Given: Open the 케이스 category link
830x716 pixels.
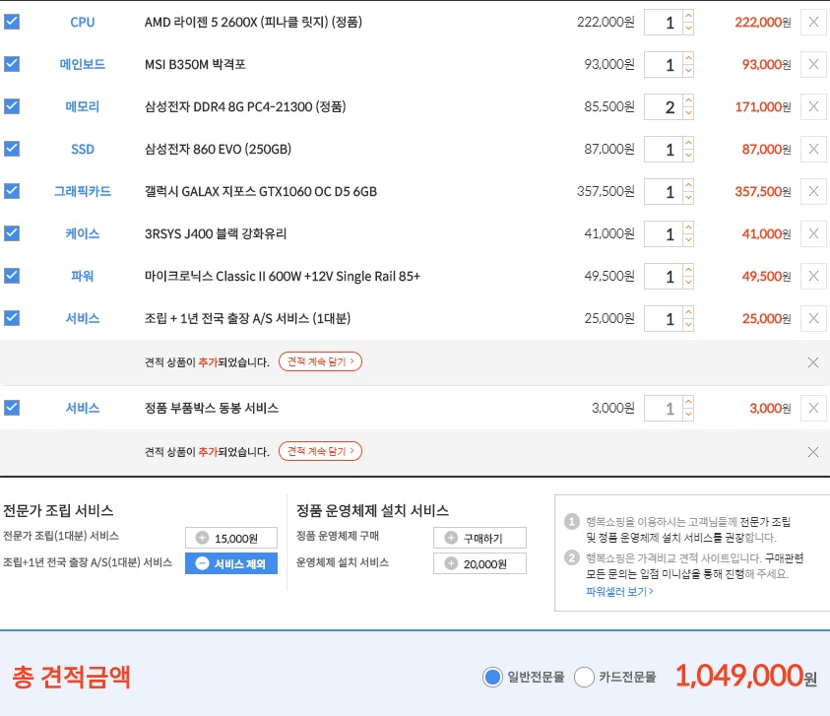Looking at the screenshot, I should [83, 234].
